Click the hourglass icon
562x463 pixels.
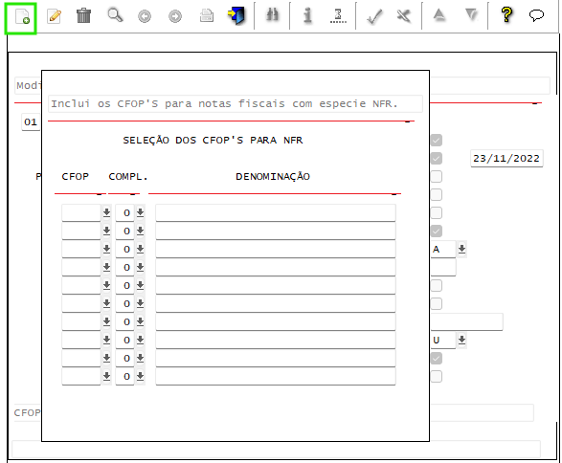pos(338,16)
